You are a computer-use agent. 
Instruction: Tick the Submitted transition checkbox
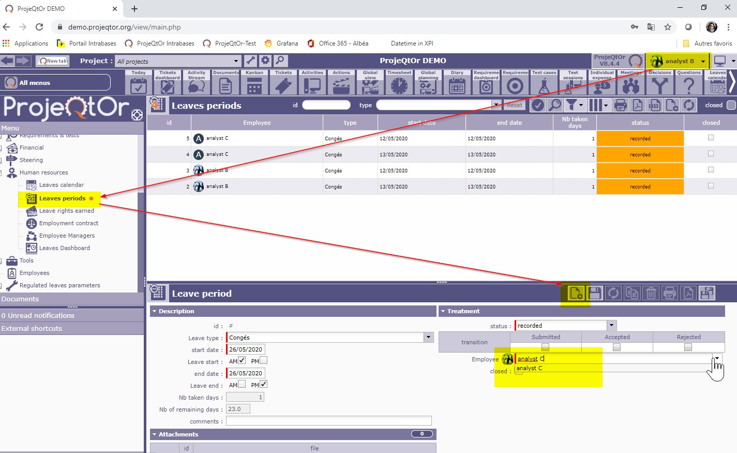click(545, 347)
